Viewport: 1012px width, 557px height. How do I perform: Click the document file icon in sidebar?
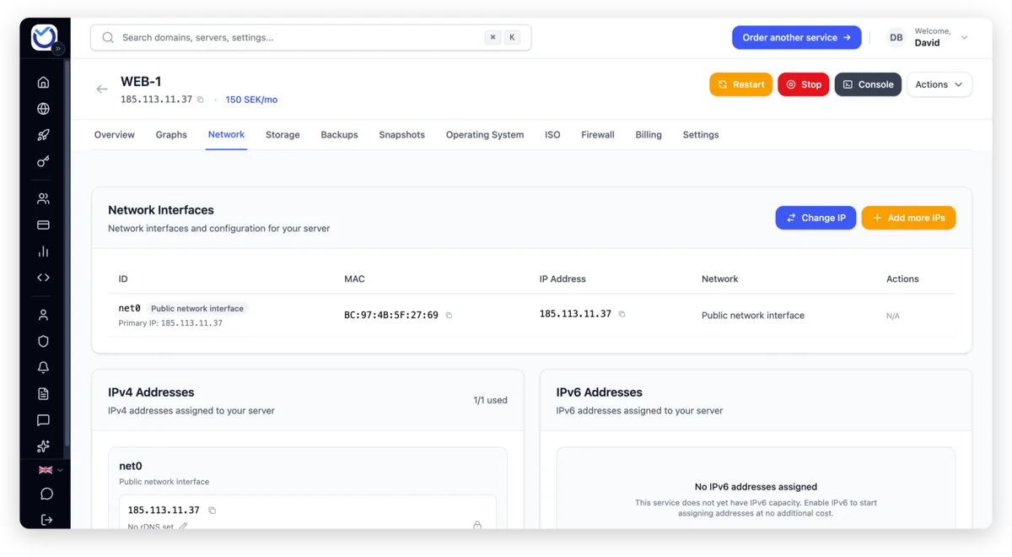pyautogui.click(x=43, y=394)
